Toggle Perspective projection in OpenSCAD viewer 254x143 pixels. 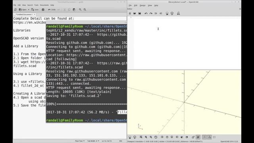point(193,137)
